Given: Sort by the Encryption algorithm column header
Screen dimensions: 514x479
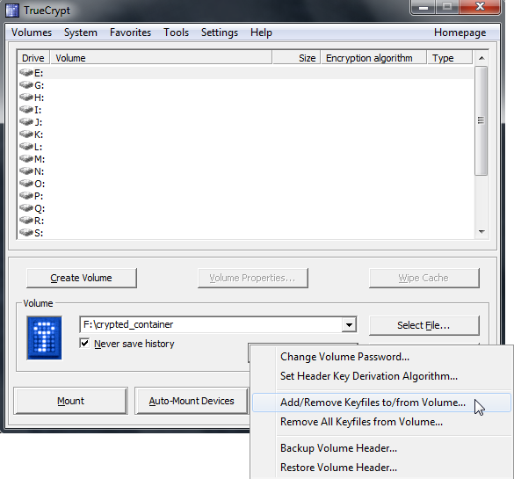Looking at the screenshot, I should coord(373,58).
